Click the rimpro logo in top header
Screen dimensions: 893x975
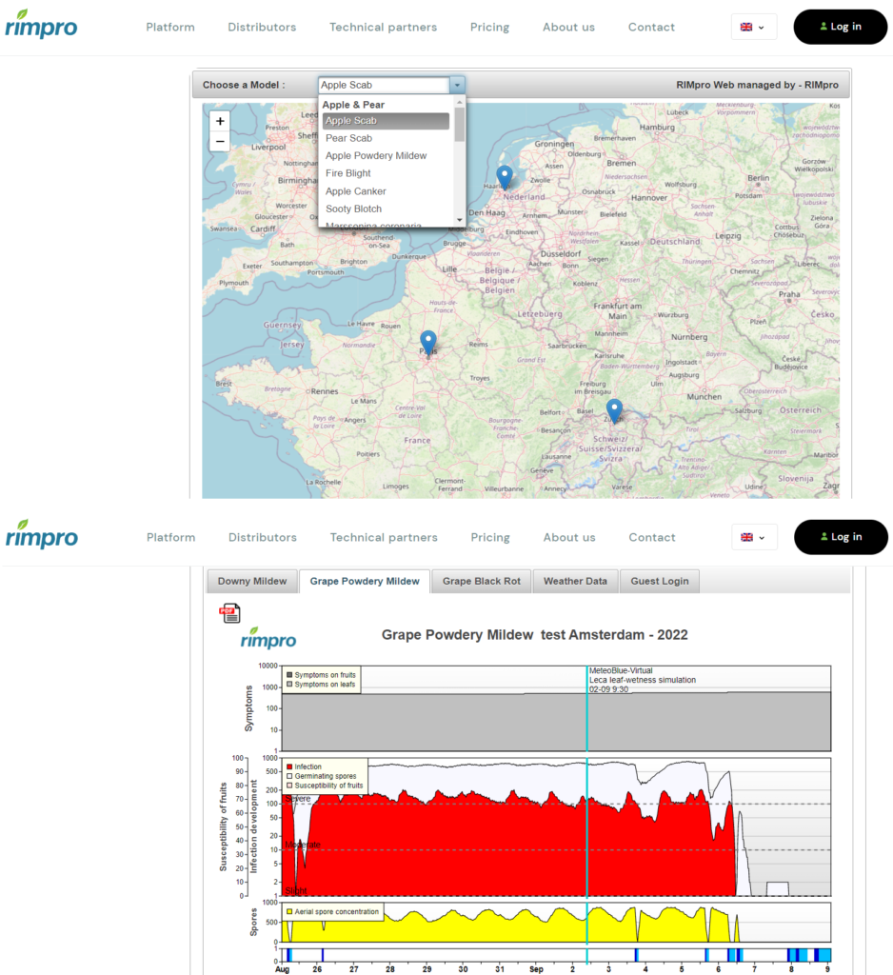(x=41, y=26)
